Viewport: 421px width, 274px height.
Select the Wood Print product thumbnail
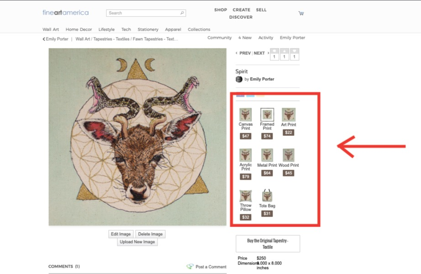pyautogui.click(x=289, y=155)
